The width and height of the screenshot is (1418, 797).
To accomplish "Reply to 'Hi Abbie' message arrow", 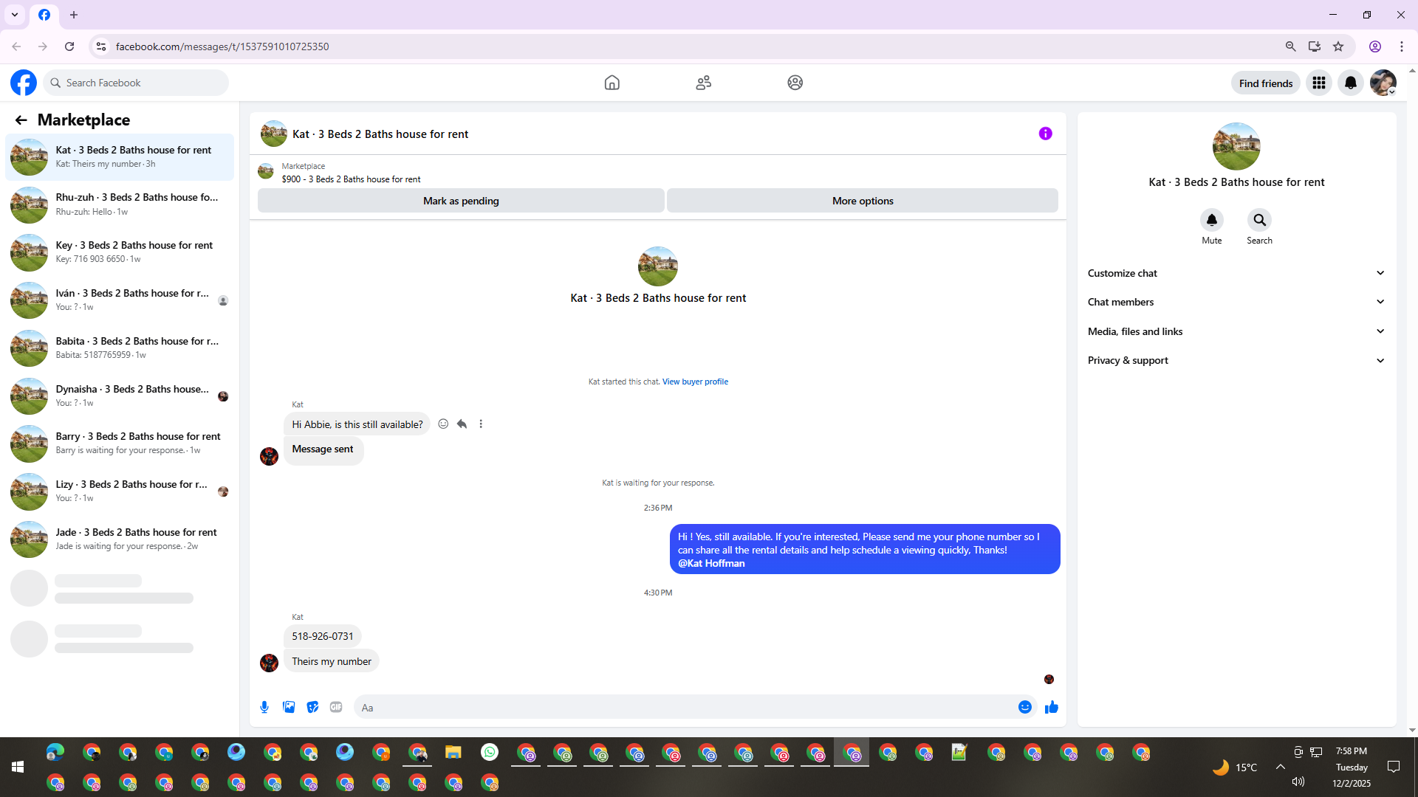I will pyautogui.click(x=462, y=424).
